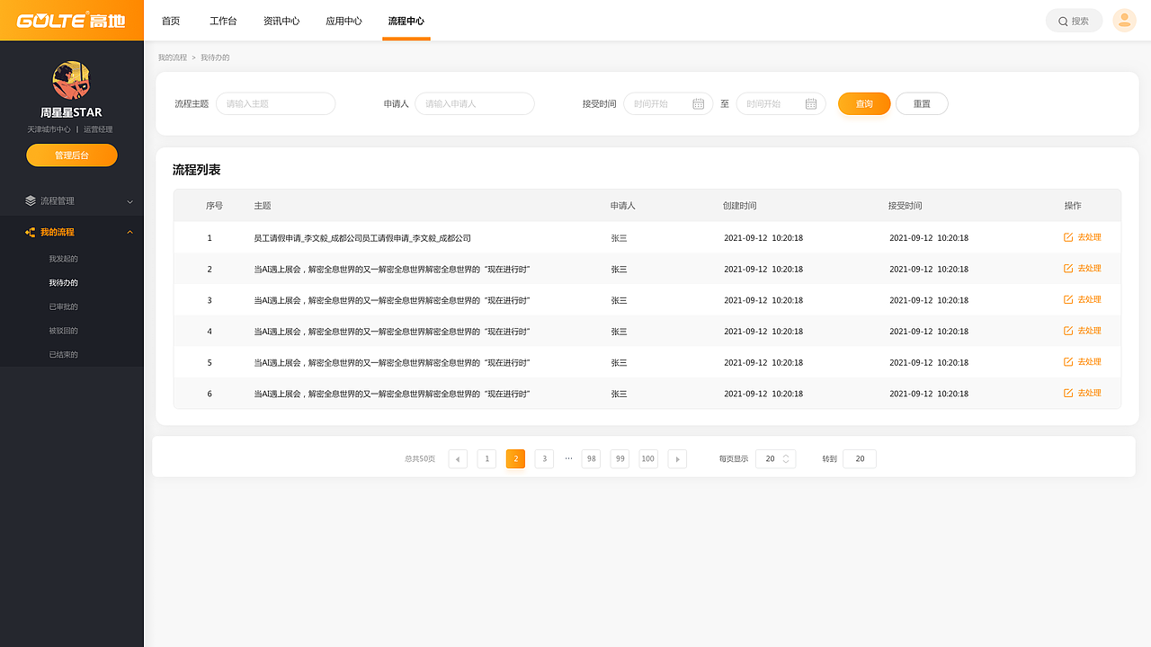This screenshot has width=1151, height=647.
Task: Open the 应用中心 tab
Action: point(344,21)
